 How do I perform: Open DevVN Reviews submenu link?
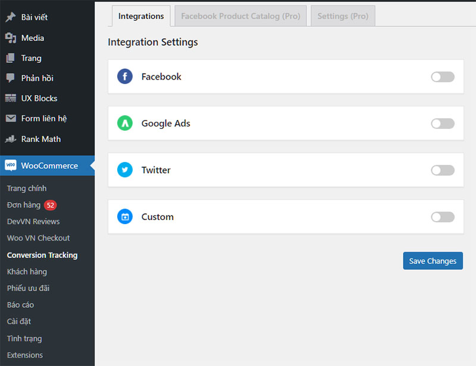tap(33, 222)
